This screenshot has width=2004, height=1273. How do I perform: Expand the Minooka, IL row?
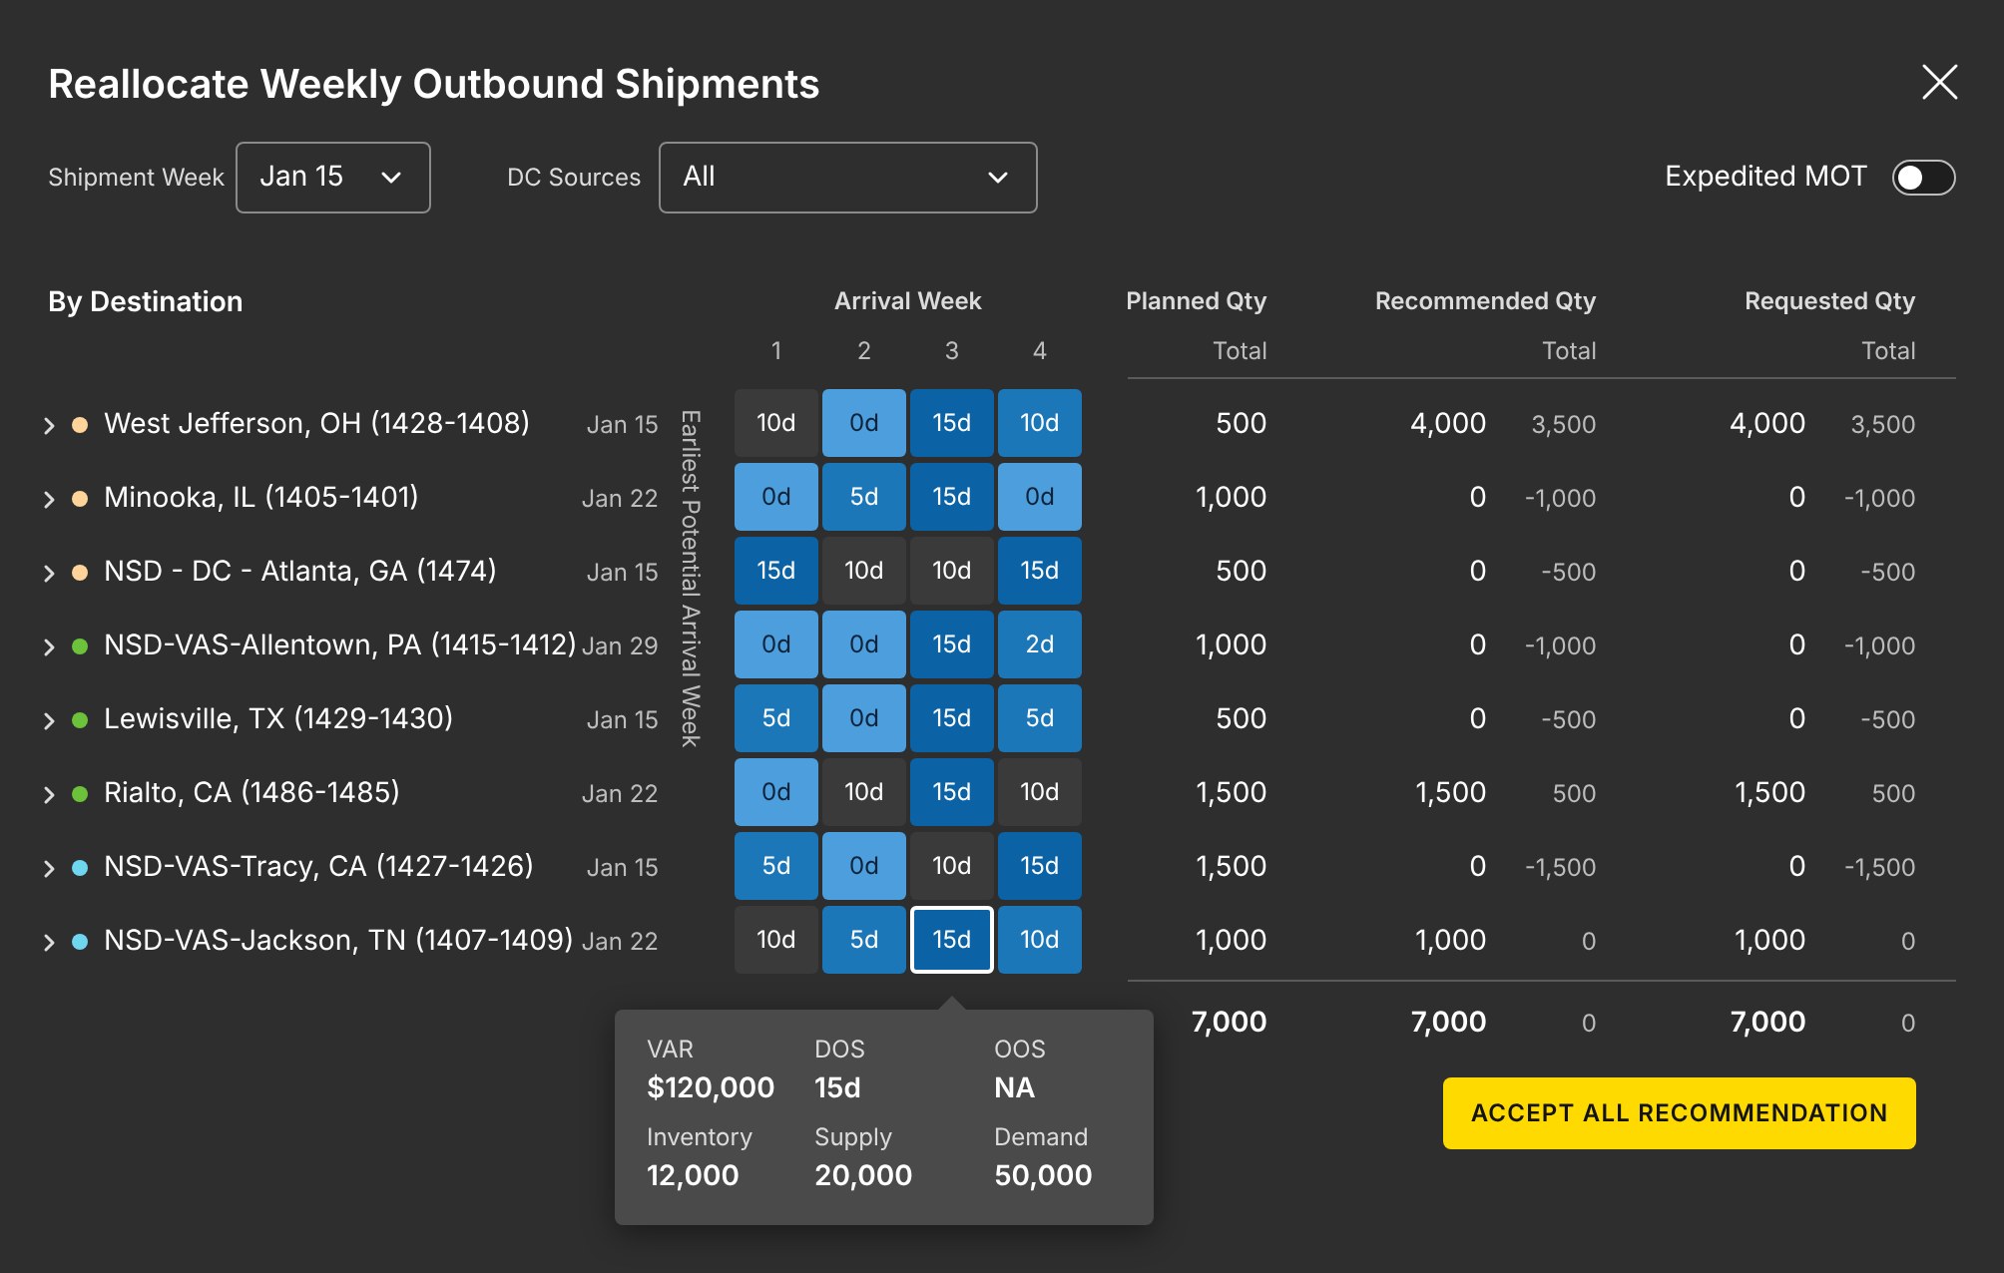coord(49,500)
